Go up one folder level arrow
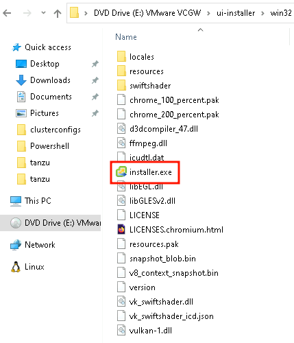 pyautogui.click(x=58, y=13)
